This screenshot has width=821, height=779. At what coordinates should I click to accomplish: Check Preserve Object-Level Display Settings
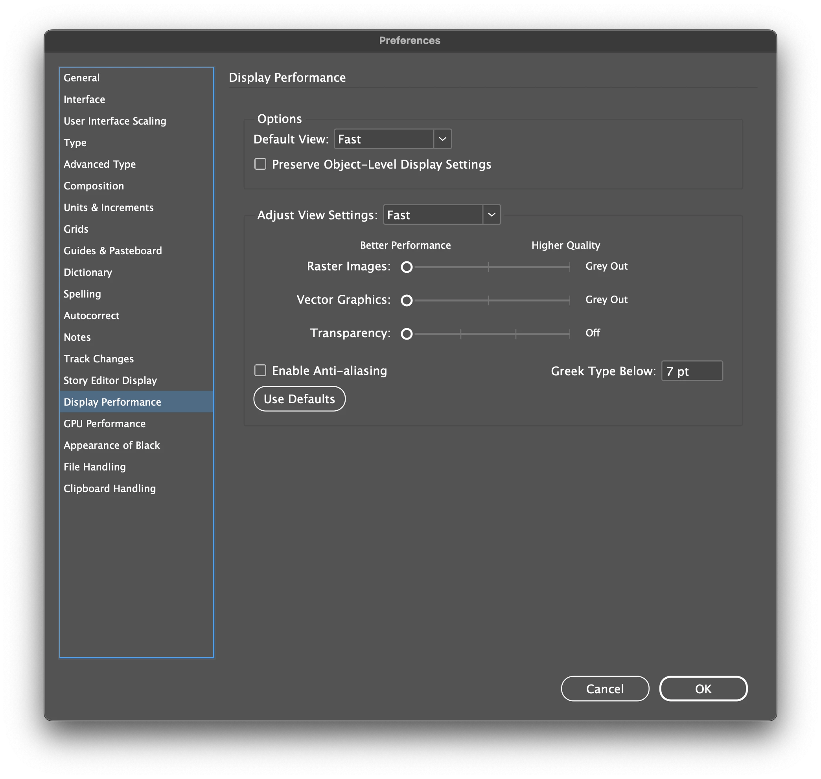pos(260,164)
